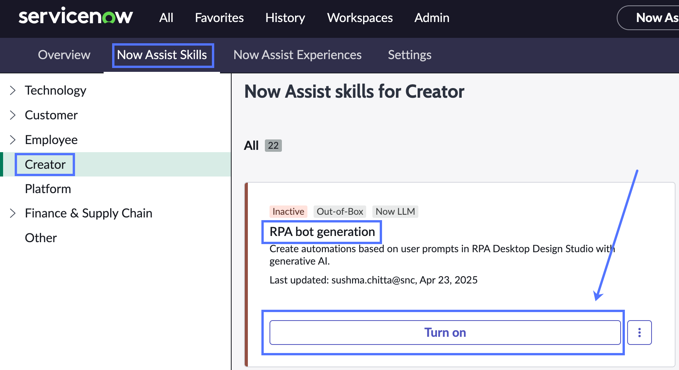679x370 pixels.
Task: Select Other in the sidebar
Action: pyautogui.click(x=41, y=238)
